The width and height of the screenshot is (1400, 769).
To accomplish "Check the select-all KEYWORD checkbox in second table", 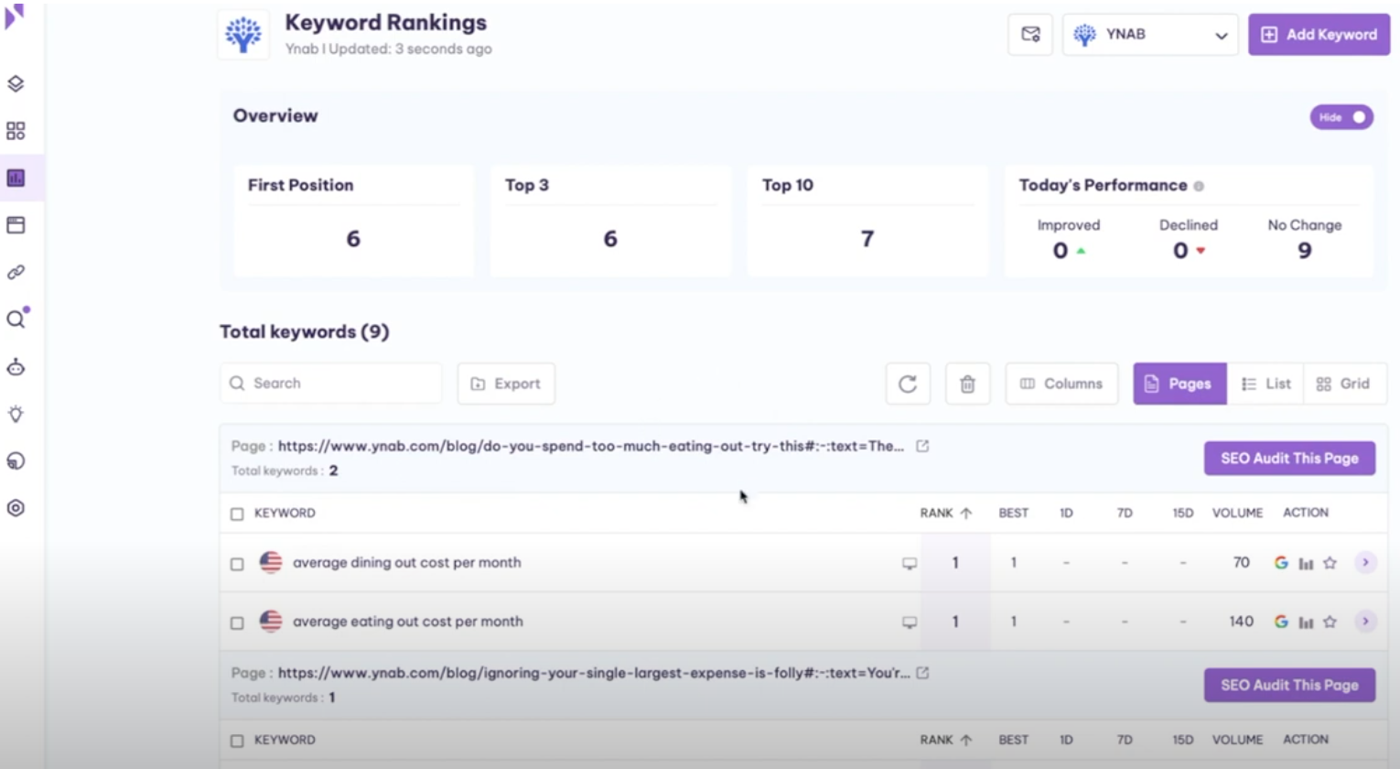I will [237, 741].
